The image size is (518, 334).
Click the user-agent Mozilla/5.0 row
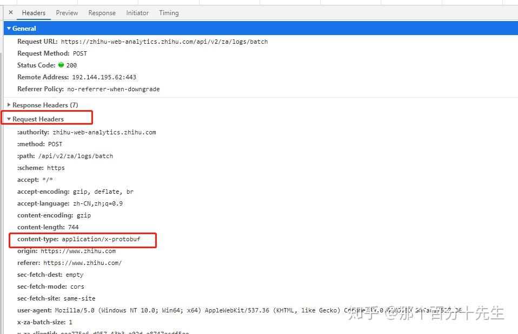click(240, 310)
